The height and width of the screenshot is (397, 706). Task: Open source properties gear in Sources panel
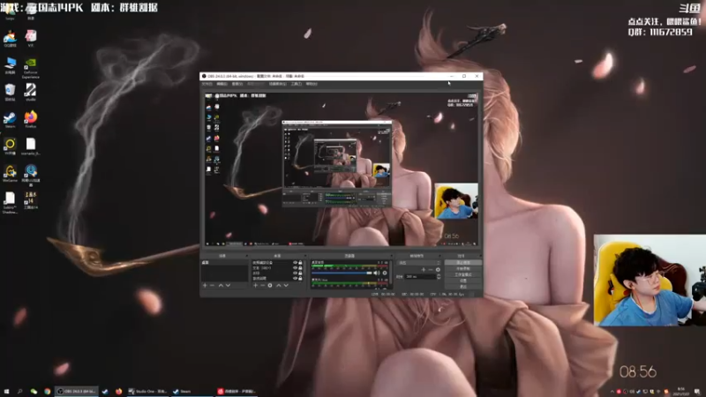point(270,285)
